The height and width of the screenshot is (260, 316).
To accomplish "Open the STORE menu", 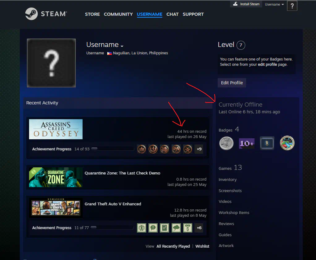I will [92, 14].
